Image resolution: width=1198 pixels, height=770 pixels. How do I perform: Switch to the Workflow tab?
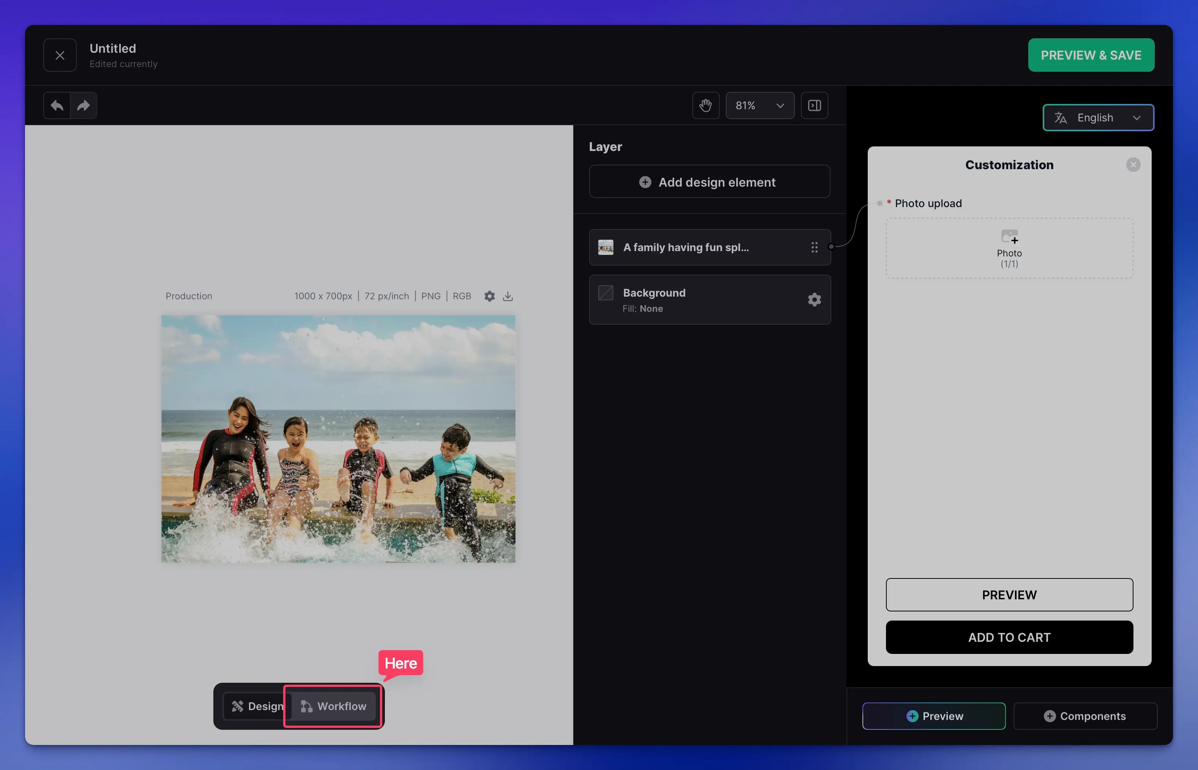[x=334, y=706]
